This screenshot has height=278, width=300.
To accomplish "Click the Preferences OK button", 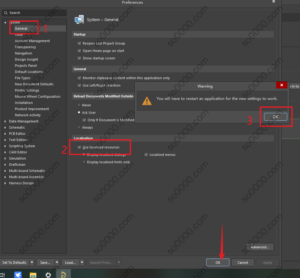I will click(x=218, y=263).
